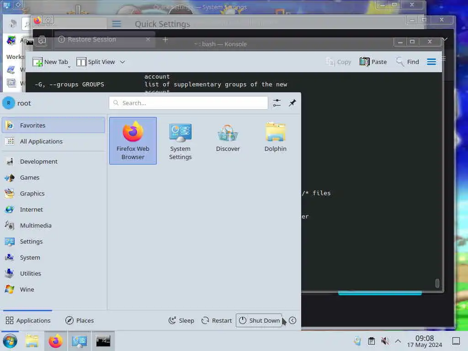Click System Settings taskbar icon
The width and height of the screenshot is (468, 351).
79,341
